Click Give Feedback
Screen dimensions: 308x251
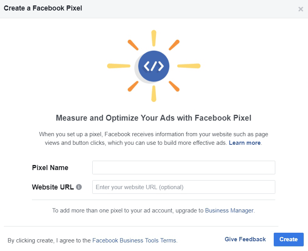click(x=245, y=239)
